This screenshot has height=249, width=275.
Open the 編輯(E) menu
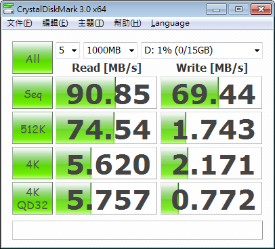55,23
